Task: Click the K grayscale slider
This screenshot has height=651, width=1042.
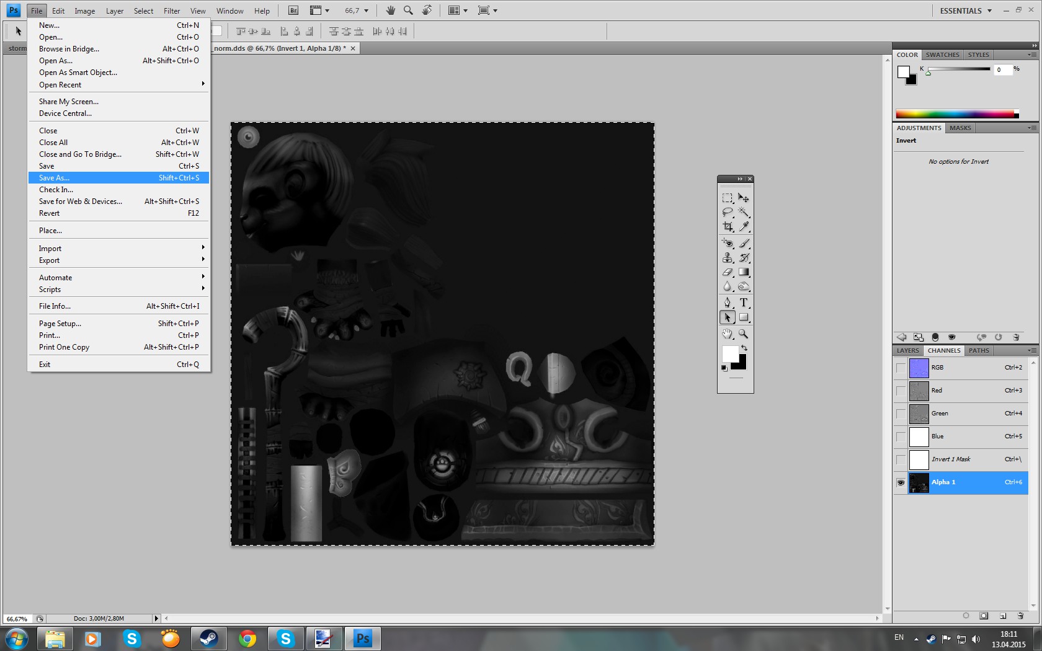Action: (959, 69)
